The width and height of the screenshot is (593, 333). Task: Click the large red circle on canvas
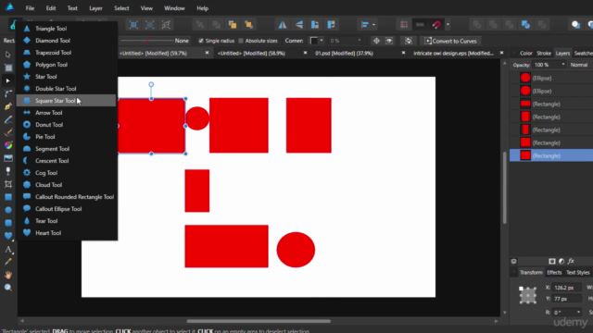[296, 250]
